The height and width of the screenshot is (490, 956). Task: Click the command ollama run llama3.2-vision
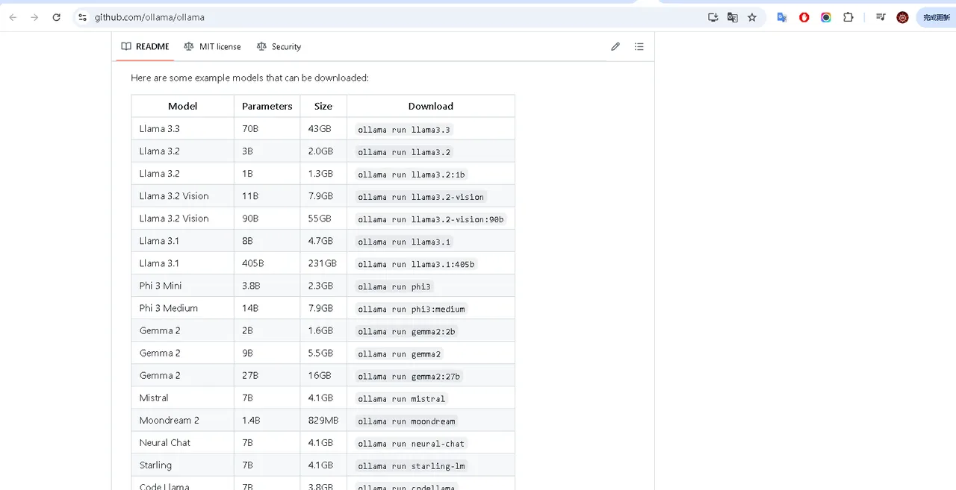tap(421, 196)
